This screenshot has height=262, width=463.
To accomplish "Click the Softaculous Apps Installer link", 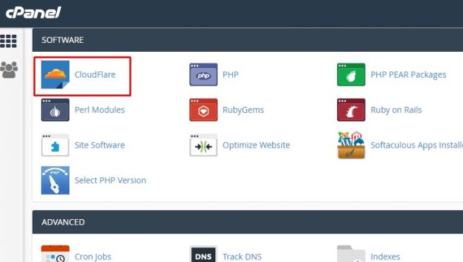I will click(x=417, y=146).
